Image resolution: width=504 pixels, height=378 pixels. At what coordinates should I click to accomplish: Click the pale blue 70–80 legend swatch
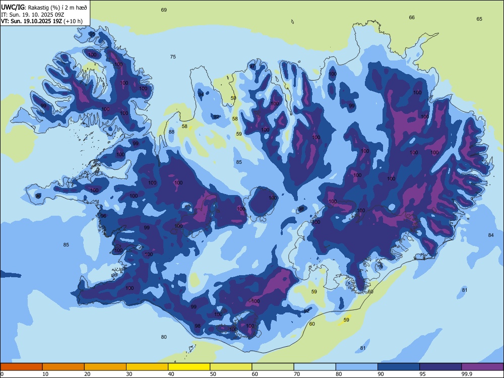coord(314,367)
